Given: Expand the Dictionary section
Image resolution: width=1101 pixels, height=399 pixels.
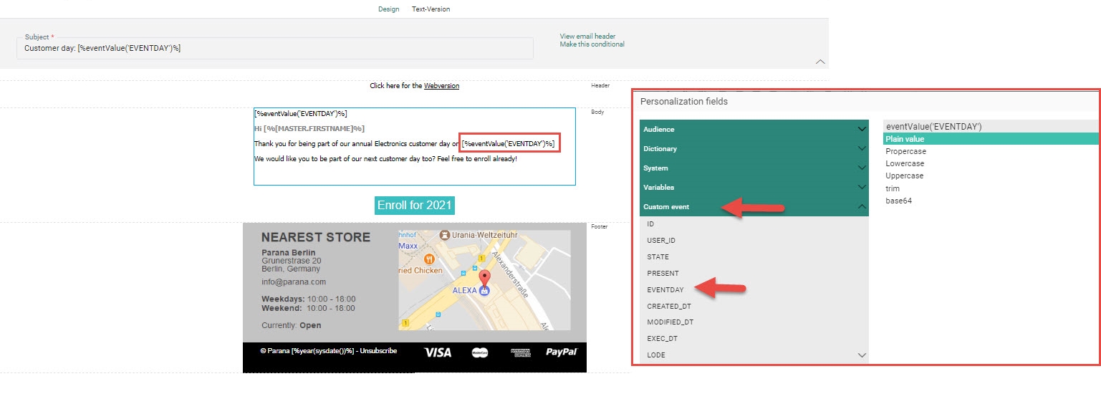Looking at the screenshot, I should (x=754, y=149).
